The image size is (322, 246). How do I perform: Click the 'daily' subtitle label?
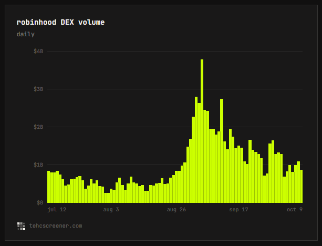click(25, 34)
